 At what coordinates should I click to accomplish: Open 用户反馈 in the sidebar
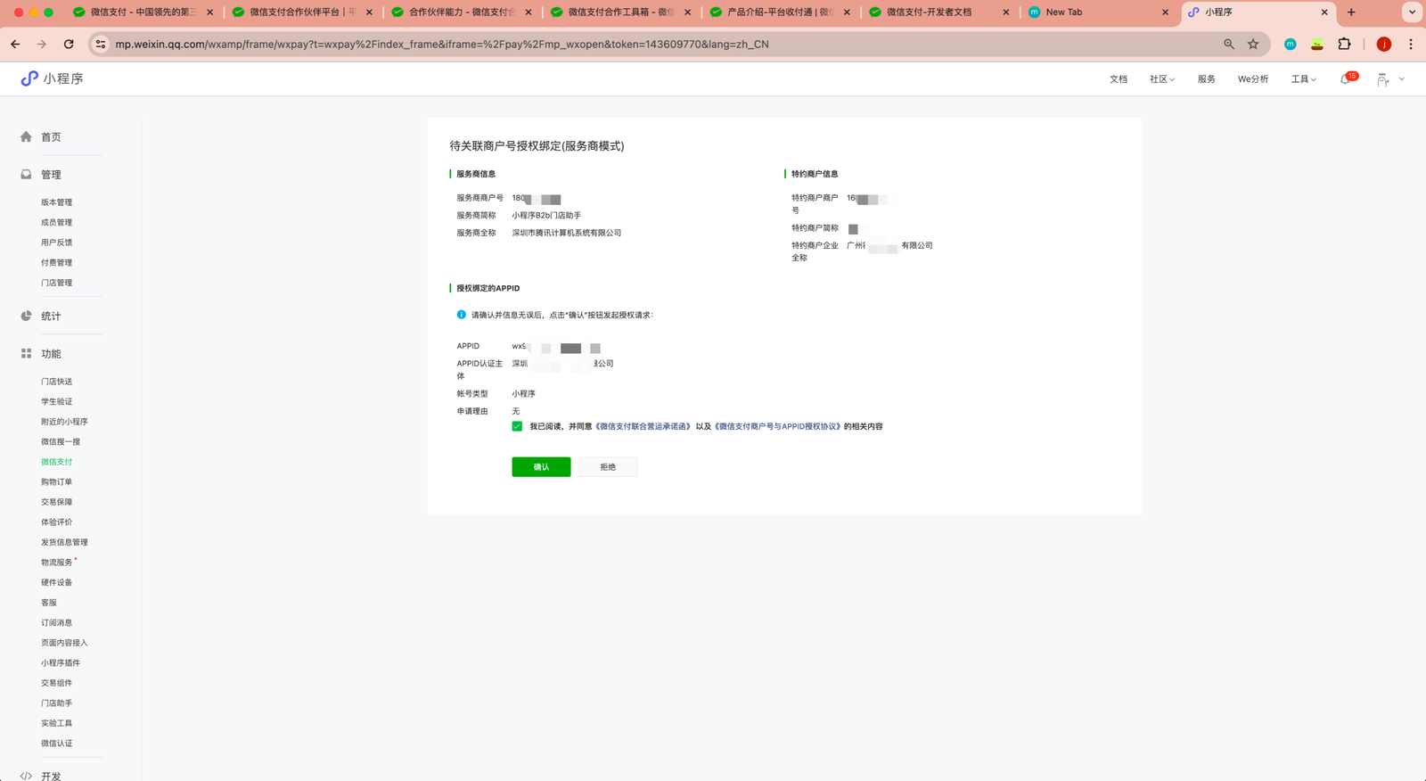(57, 243)
